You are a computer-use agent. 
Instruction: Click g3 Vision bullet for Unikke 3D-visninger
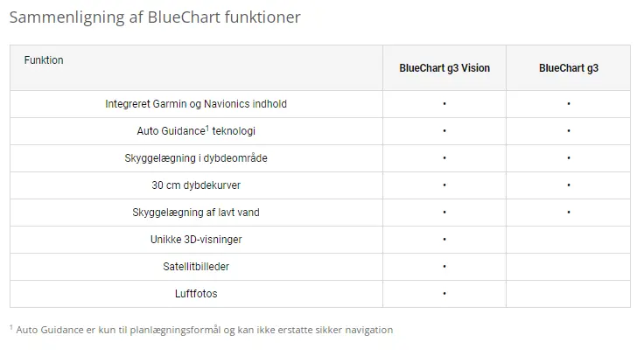coord(444,240)
